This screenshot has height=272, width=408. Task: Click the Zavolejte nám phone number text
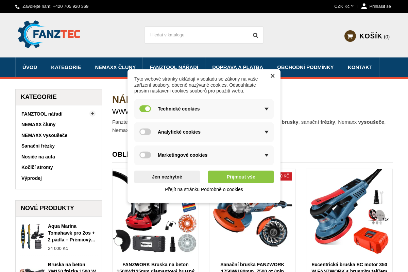point(55,6)
